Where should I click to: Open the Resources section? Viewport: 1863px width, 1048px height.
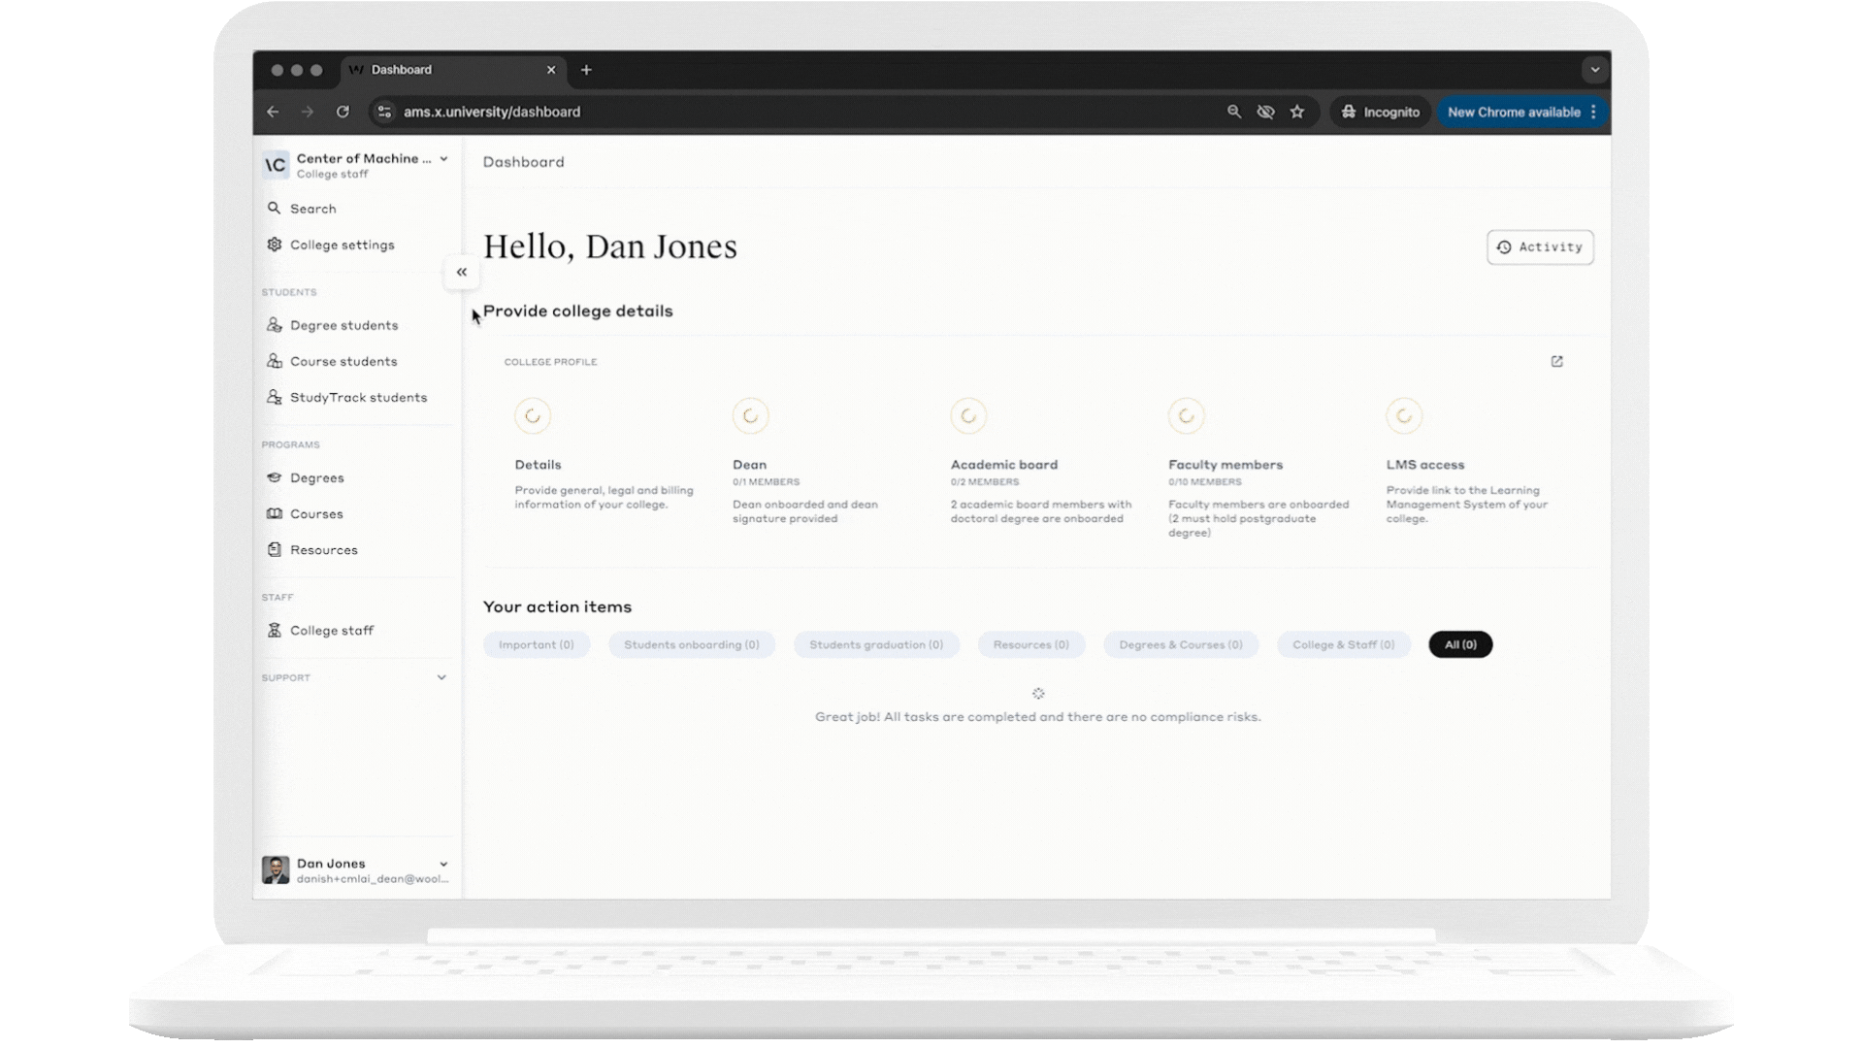tap(323, 549)
